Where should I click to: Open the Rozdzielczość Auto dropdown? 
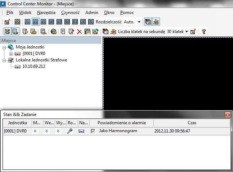[x=139, y=22]
